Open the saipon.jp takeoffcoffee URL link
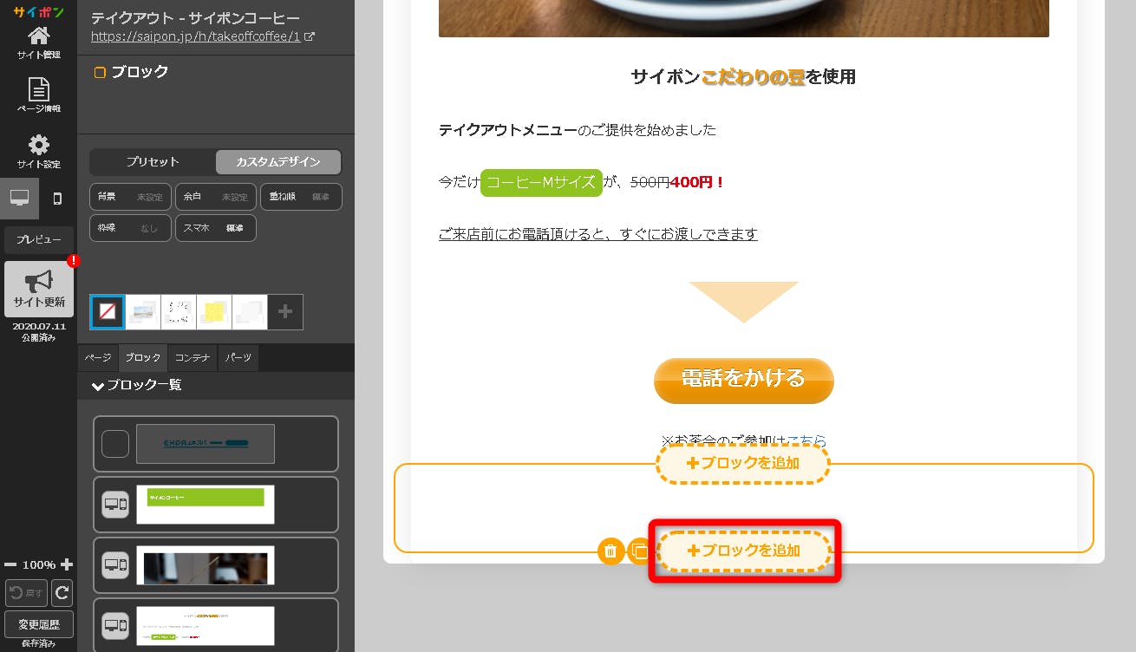Viewport: 1136px width, 652px height. [195, 37]
